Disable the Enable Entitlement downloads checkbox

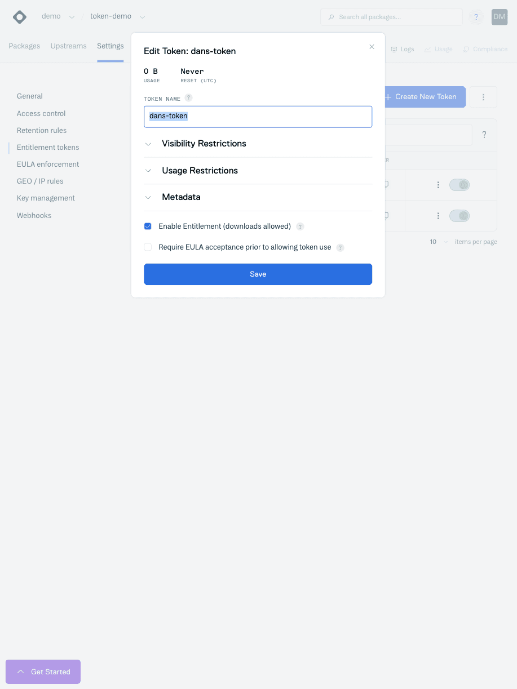click(x=148, y=226)
